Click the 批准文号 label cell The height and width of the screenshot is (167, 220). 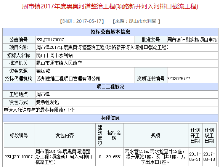(151, 40)
